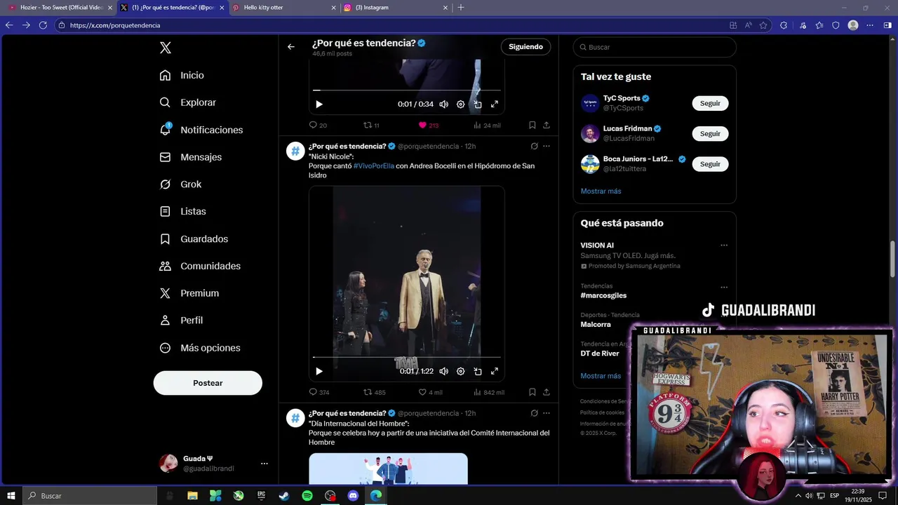This screenshot has height=505, width=898.
Task: Reload the page in the browser toolbar
Action: pos(43,25)
